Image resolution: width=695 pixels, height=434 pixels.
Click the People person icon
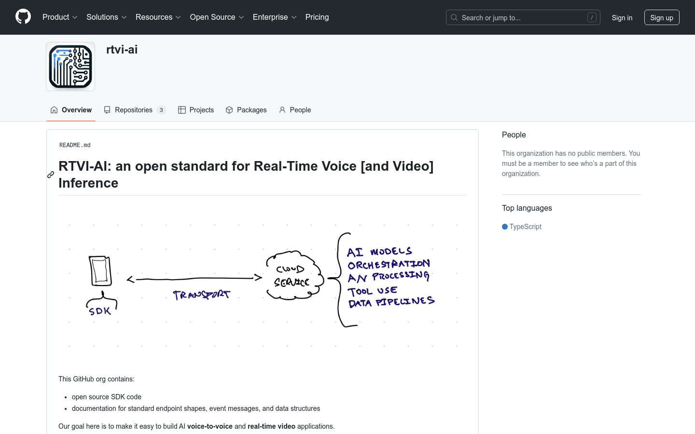point(282,110)
